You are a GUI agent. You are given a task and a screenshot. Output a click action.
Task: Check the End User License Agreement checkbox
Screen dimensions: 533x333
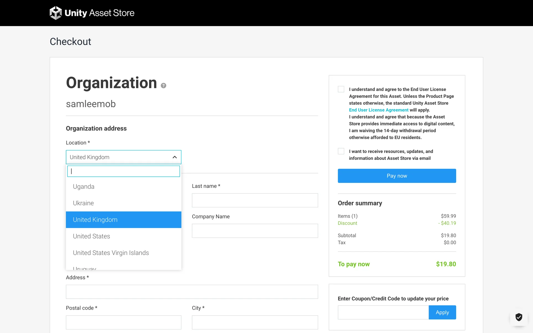(341, 89)
